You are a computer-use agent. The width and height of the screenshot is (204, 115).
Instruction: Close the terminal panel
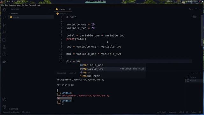200,73
